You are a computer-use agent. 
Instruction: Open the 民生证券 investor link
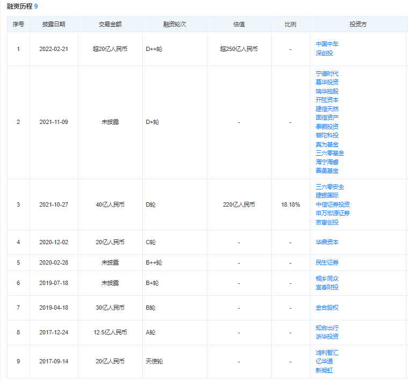tap(327, 262)
